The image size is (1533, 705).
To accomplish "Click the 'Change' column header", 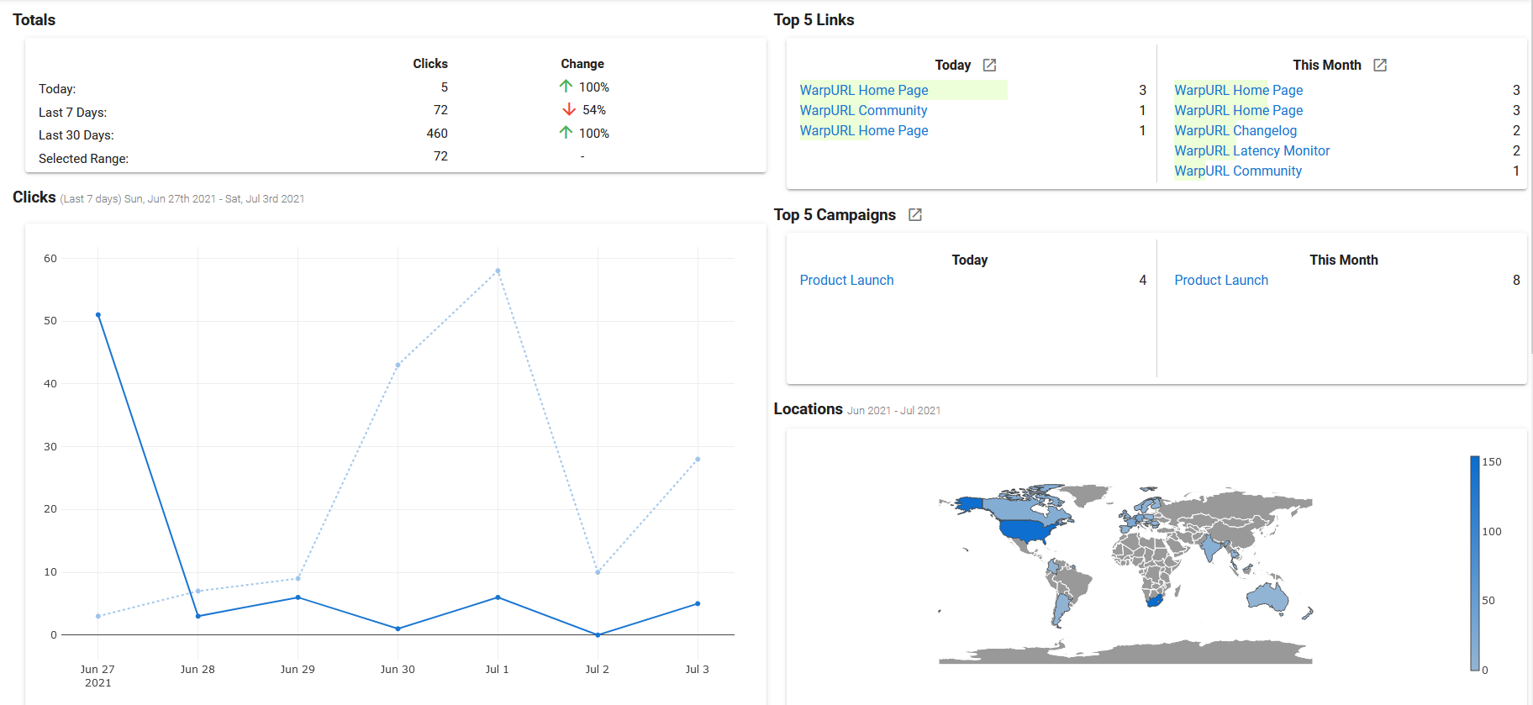I will (x=582, y=64).
